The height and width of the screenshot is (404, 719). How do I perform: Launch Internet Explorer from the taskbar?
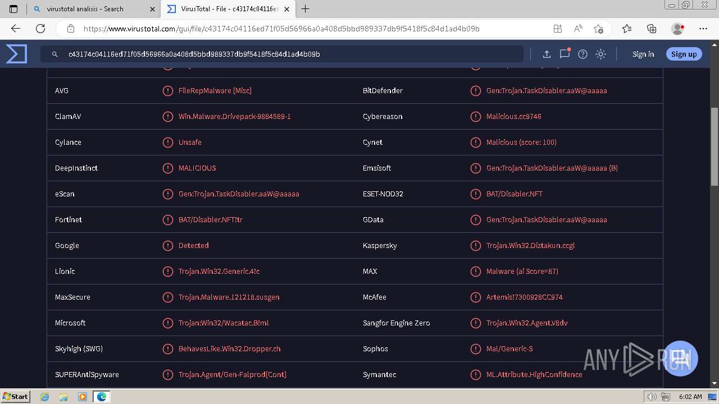(45, 397)
